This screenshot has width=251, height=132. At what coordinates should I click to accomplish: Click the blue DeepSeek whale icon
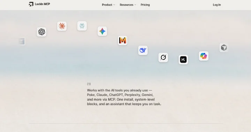143,51
